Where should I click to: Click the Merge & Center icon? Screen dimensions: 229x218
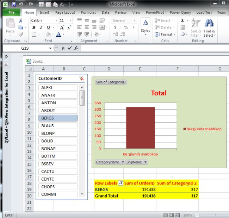102,27
